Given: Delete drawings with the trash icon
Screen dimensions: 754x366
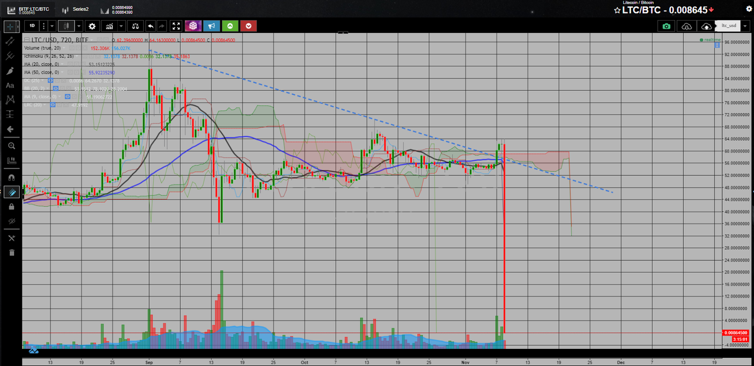Looking at the screenshot, I should point(11,253).
